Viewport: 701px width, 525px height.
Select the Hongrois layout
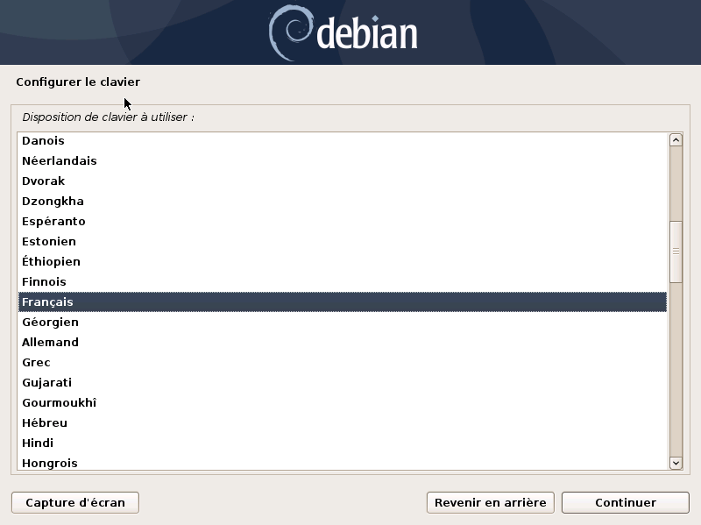pyautogui.click(x=343, y=463)
